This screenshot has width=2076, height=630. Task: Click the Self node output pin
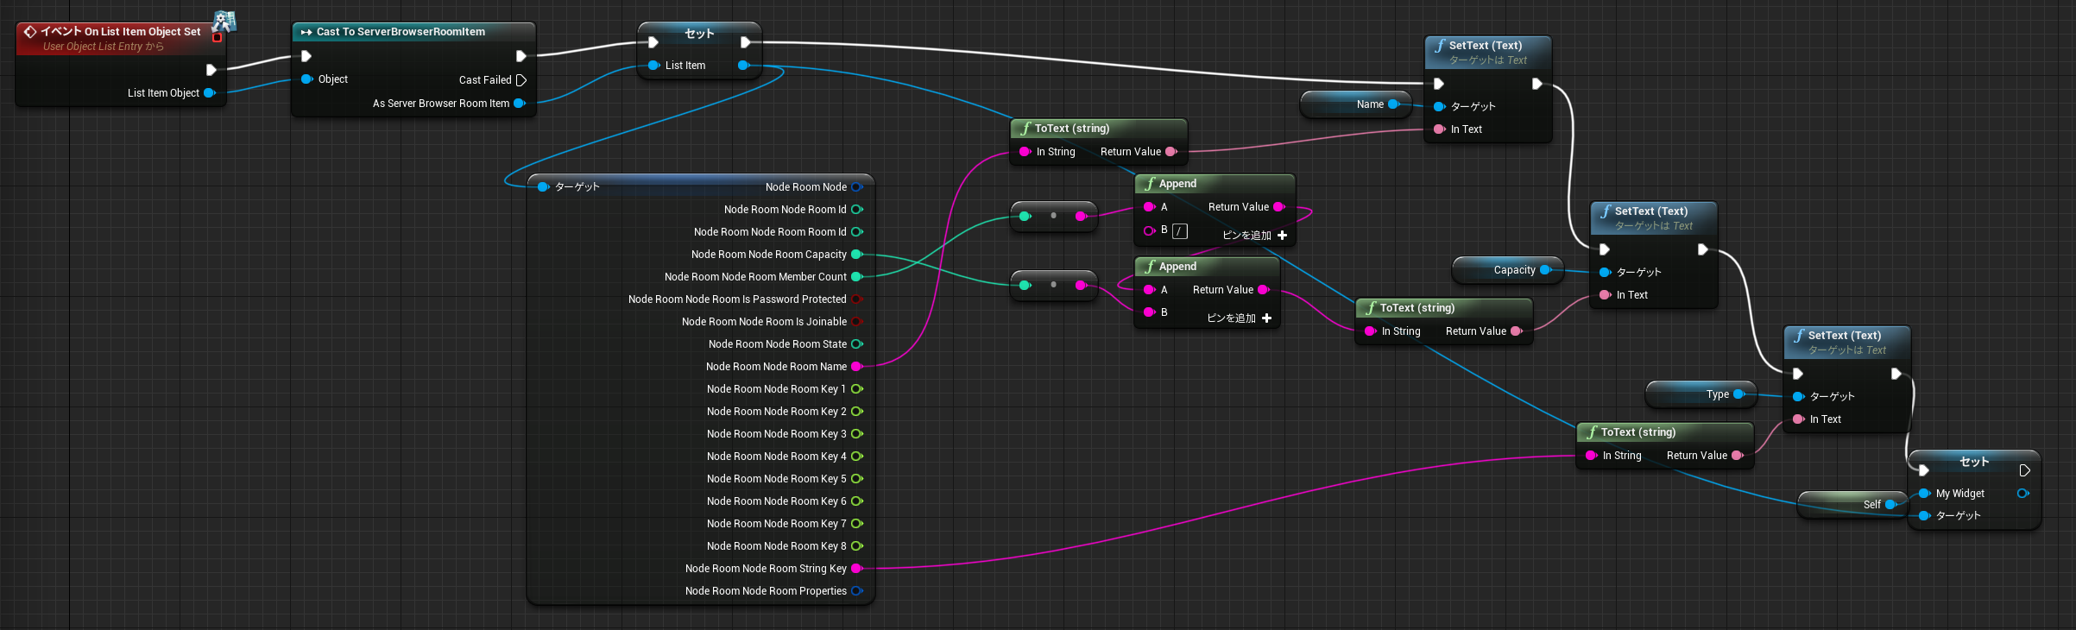[1890, 505]
